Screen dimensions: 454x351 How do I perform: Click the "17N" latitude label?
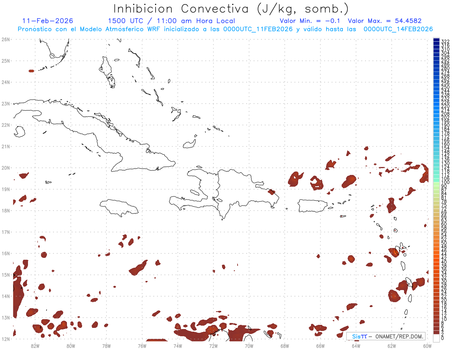point(5,232)
